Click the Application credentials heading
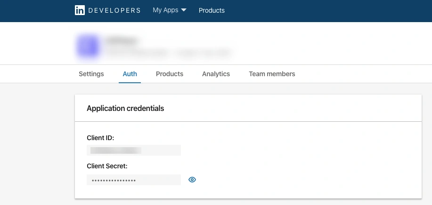The width and height of the screenshot is (432, 205). (x=125, y=108)
